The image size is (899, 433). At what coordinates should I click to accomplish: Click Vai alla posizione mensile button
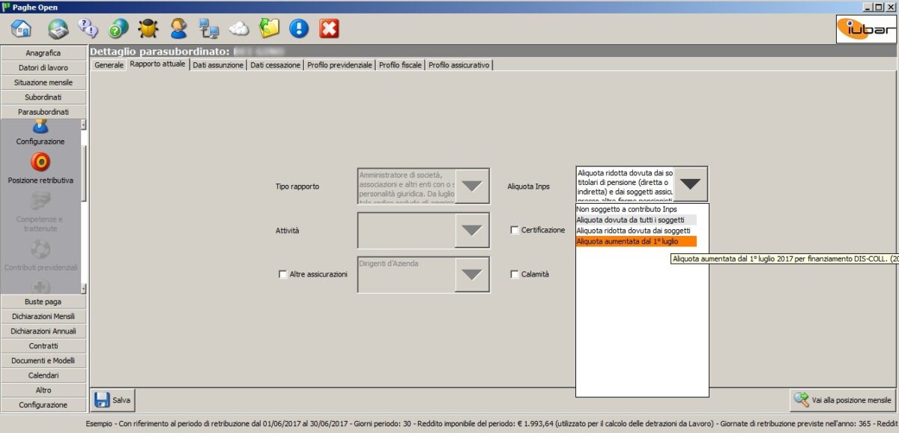click(x=842, y=400)
